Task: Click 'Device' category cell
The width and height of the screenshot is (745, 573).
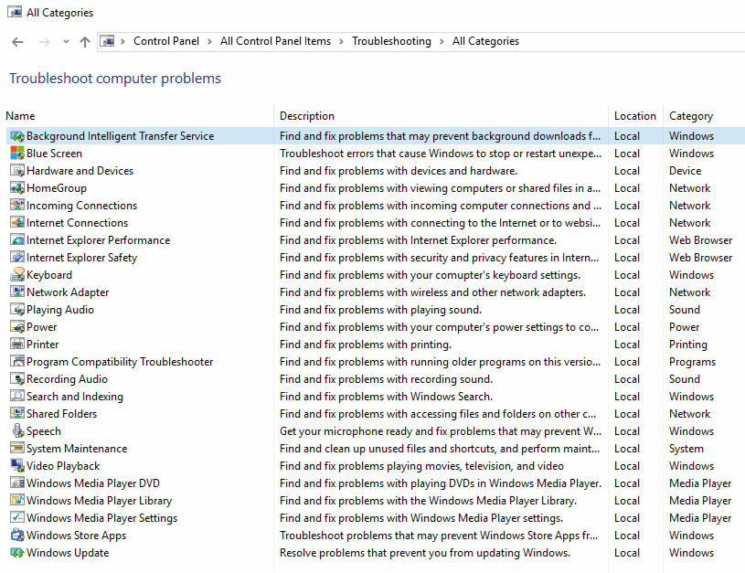Action: [686, 171]
